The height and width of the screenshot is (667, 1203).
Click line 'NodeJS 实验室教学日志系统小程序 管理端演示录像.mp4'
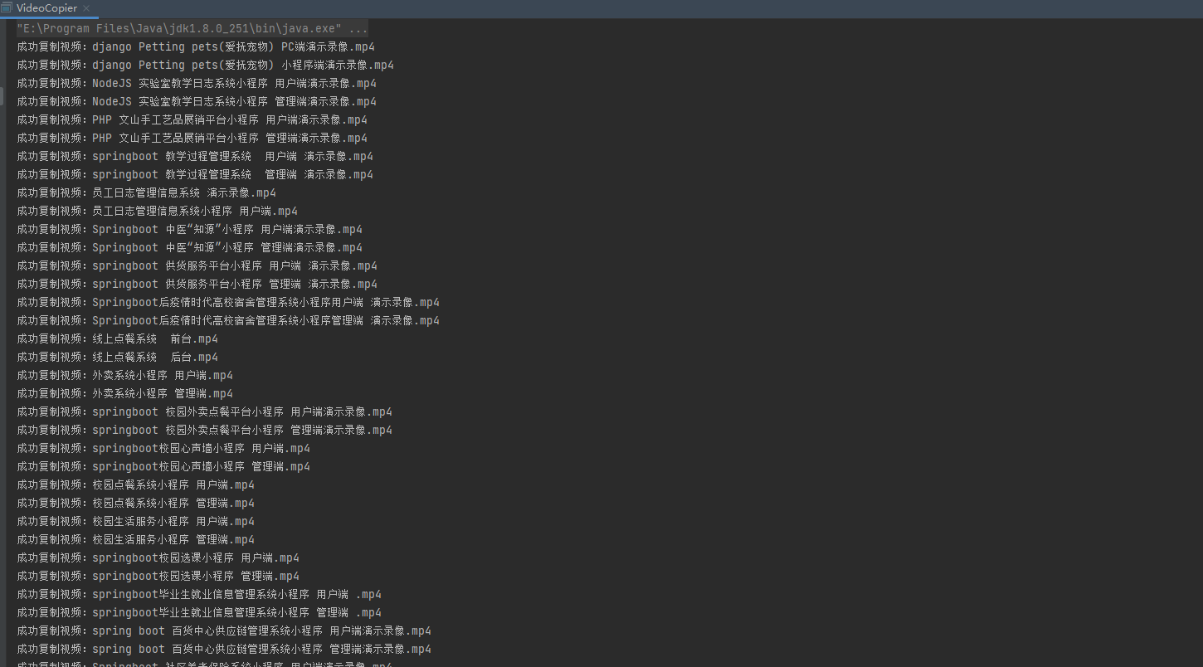[197, 101]
